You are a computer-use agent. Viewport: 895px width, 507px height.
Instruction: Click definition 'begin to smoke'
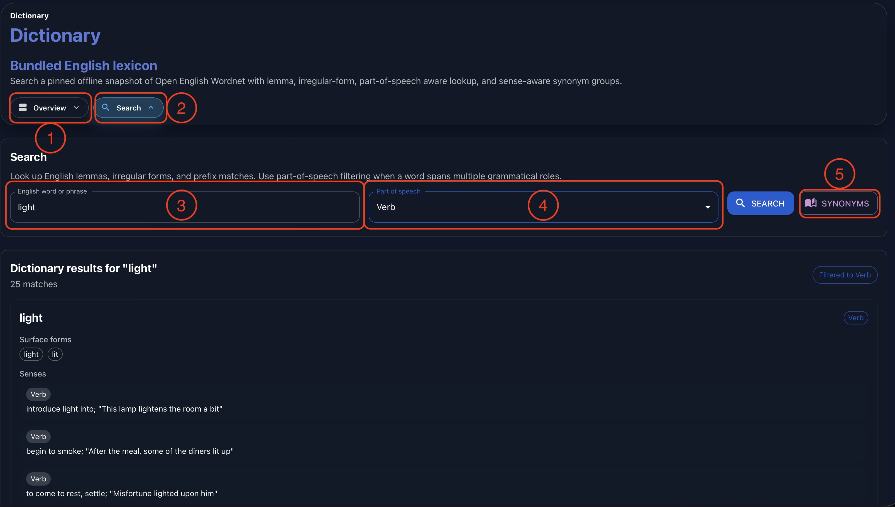pyautogui.click(x=130, y=451)
